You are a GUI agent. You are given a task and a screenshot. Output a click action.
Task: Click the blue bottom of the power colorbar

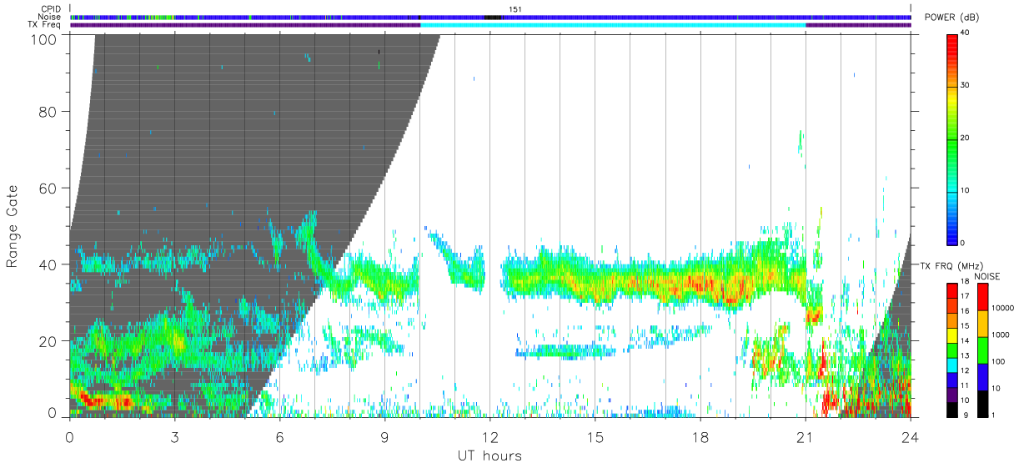[x=951, y=232]
